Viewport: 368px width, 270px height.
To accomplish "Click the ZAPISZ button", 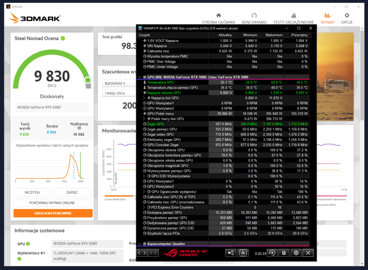I will tap(72, 192).
